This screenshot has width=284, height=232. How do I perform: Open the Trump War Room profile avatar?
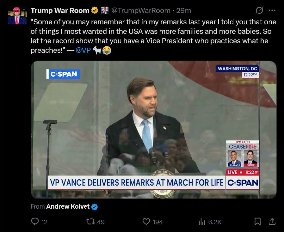tap(17, 15)
